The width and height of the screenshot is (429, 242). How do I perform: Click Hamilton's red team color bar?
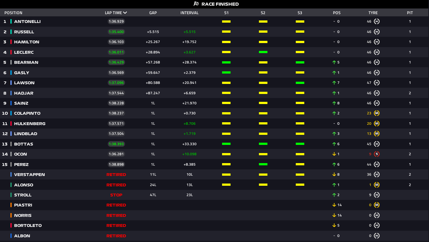(x=11, y=42)
